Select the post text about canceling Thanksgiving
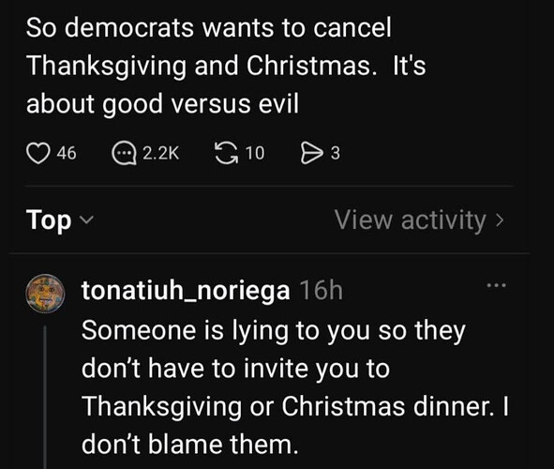This screenshot has width=554, height=469. click(x=226, y=66)
